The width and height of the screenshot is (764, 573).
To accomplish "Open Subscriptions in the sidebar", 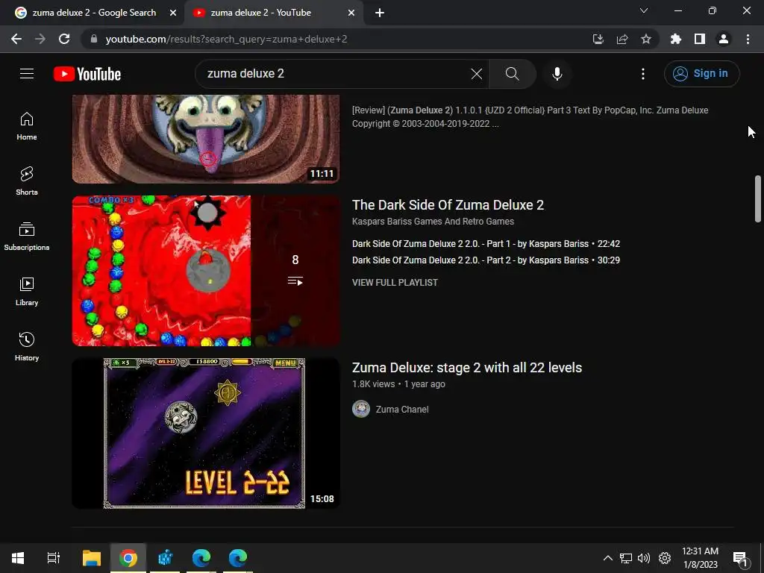I will click(27, 237).
